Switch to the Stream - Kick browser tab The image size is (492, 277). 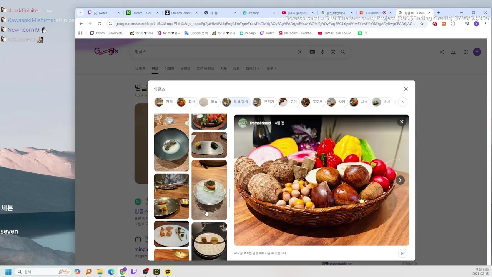click(142, 13)
